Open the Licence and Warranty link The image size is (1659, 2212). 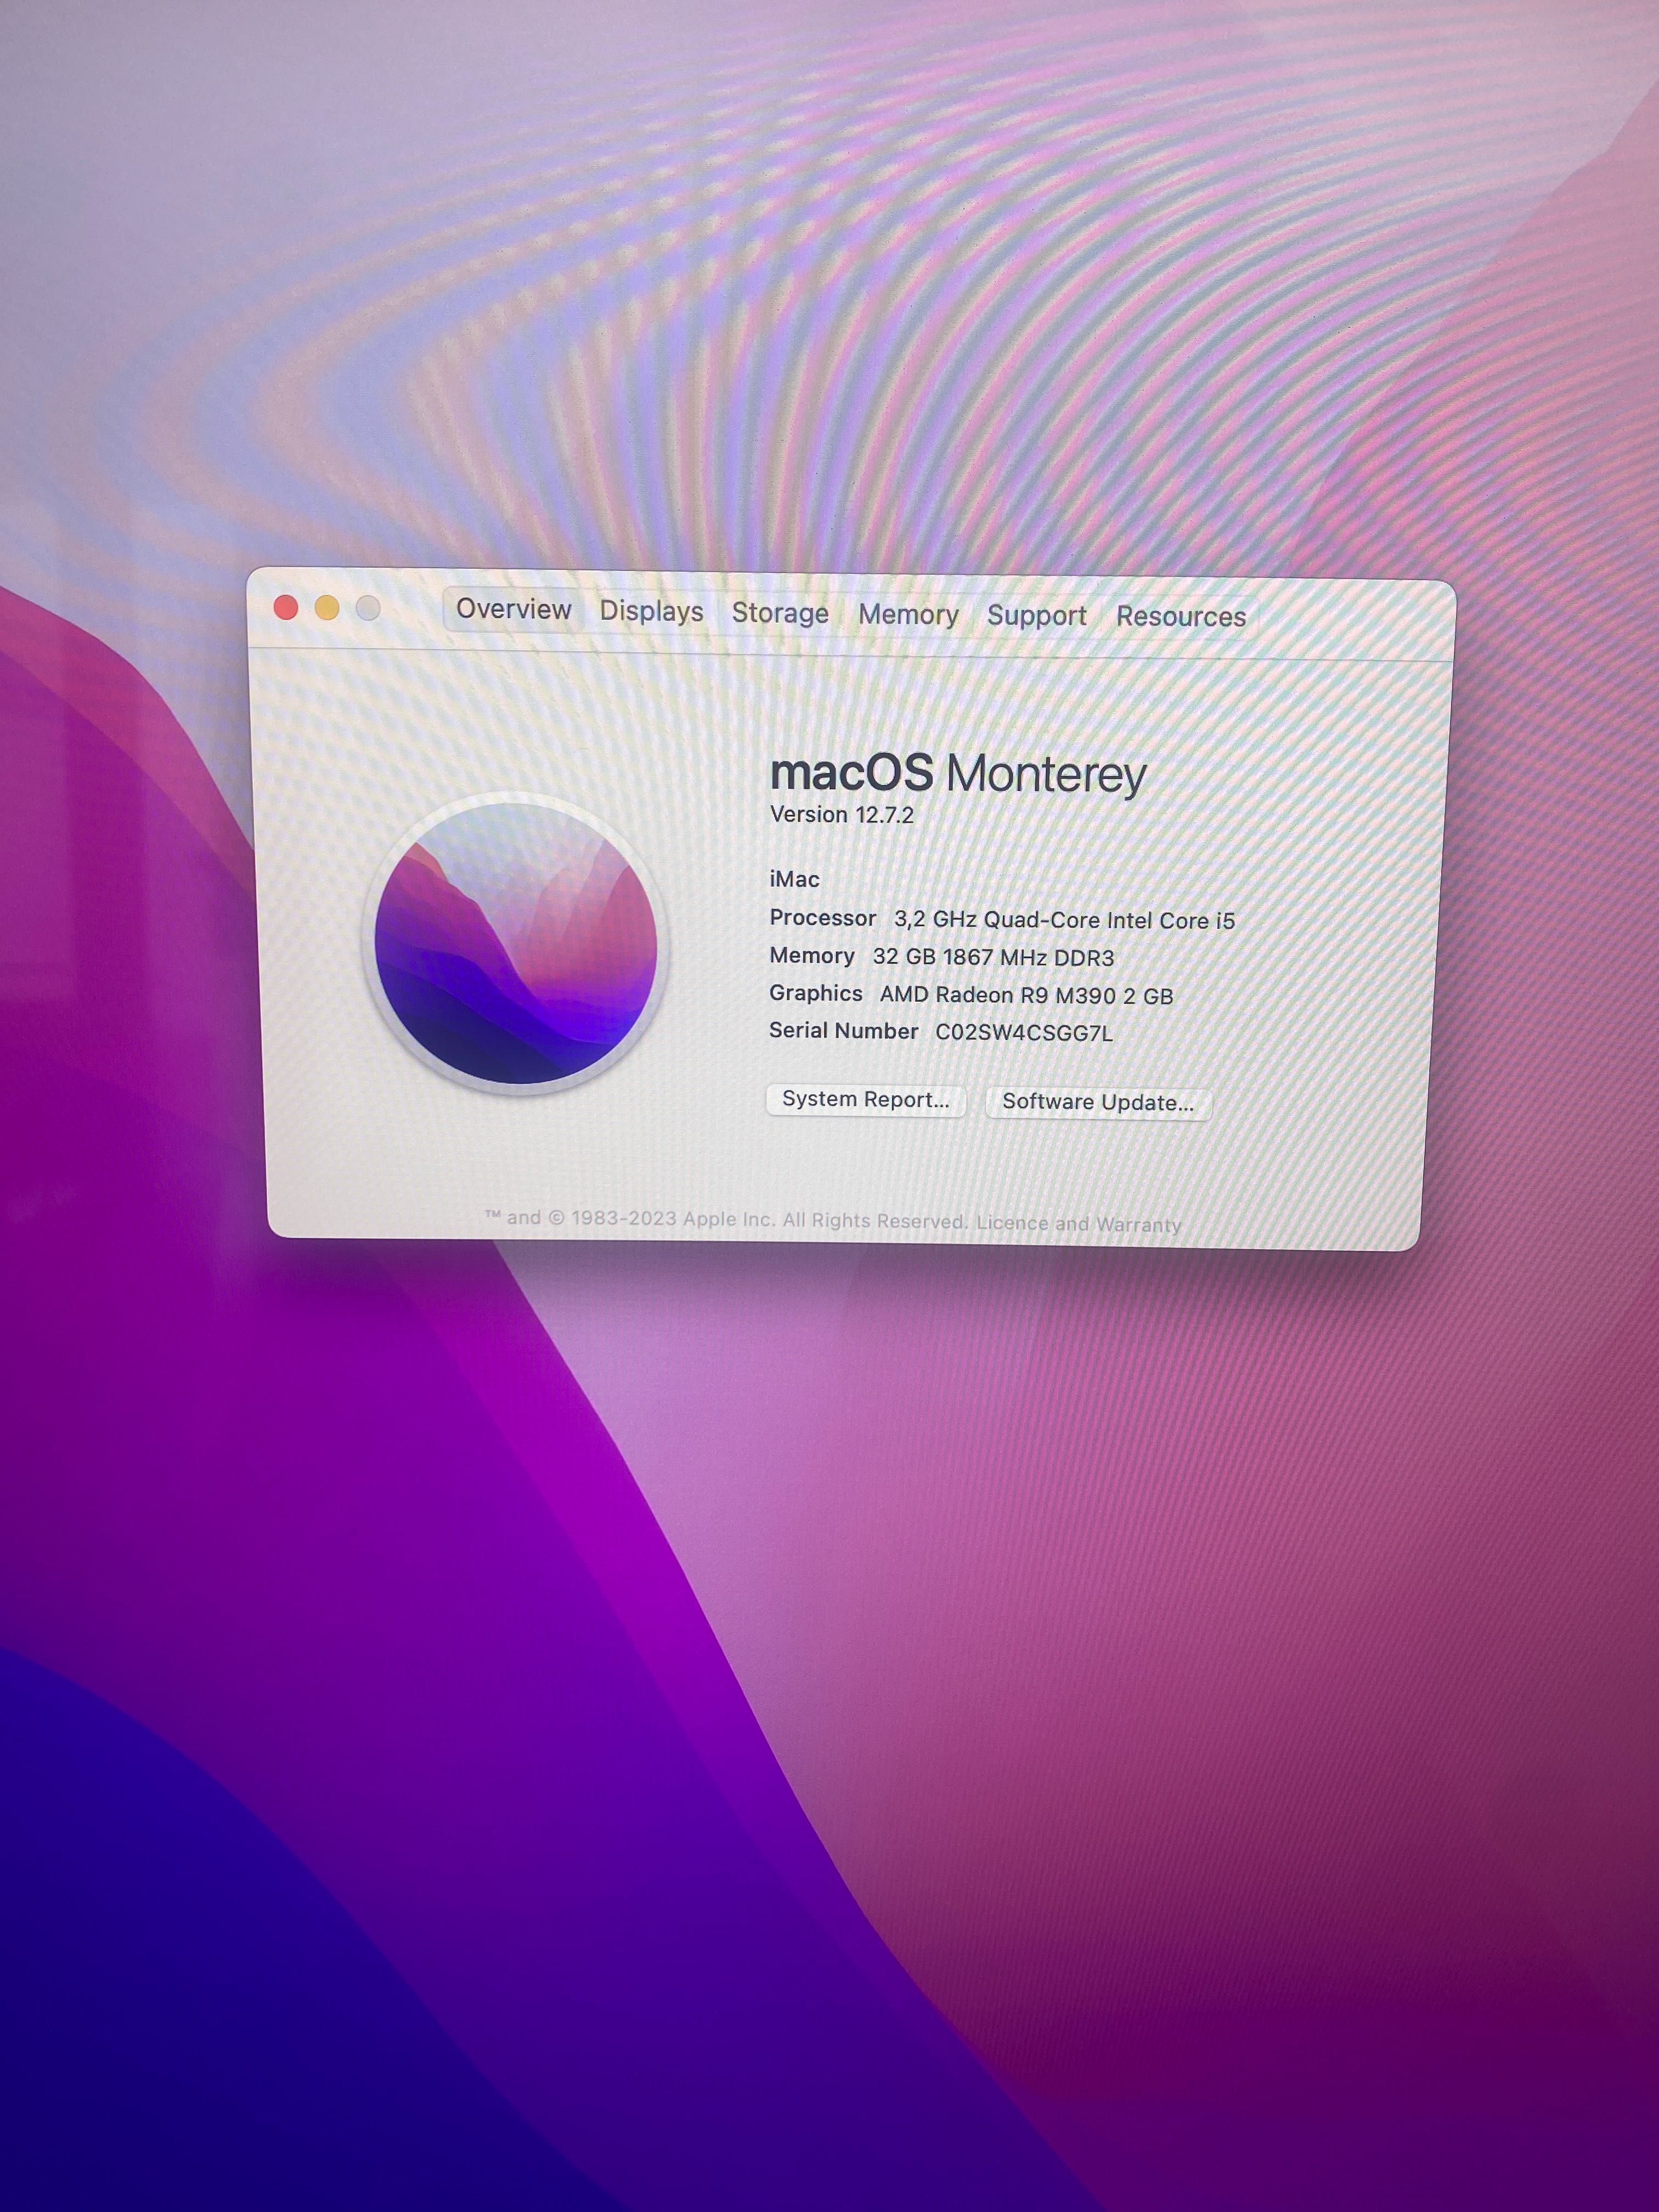[x=1079, y=1223]
